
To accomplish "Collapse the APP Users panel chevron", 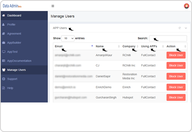I will click(x=186, y=28).
